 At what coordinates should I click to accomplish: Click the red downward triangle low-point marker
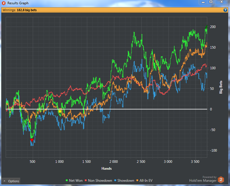[x=32, y=140]
